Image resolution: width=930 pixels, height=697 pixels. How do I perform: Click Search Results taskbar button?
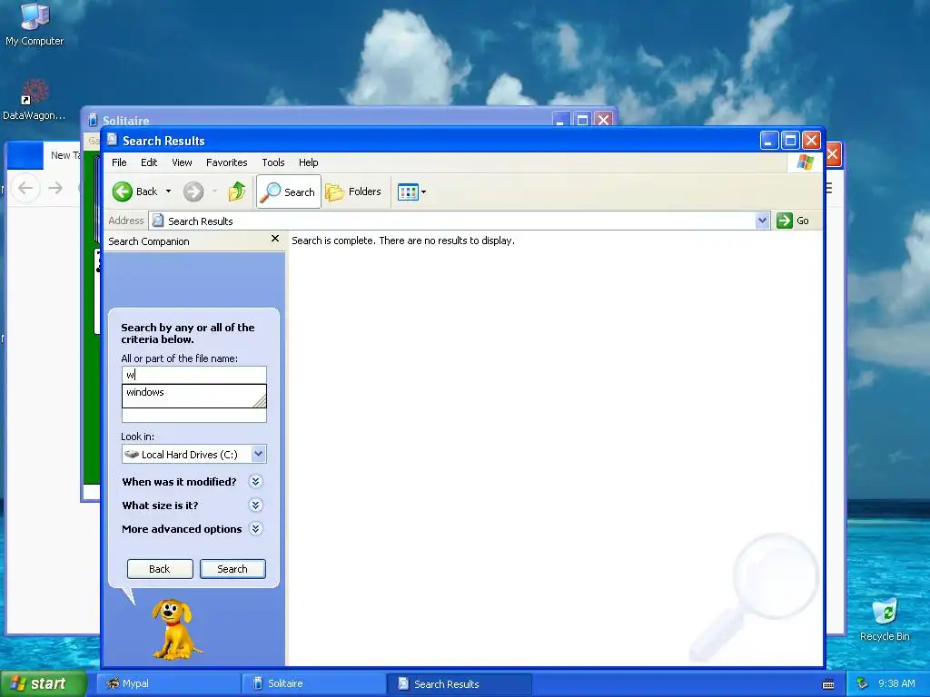coord(459,683)
